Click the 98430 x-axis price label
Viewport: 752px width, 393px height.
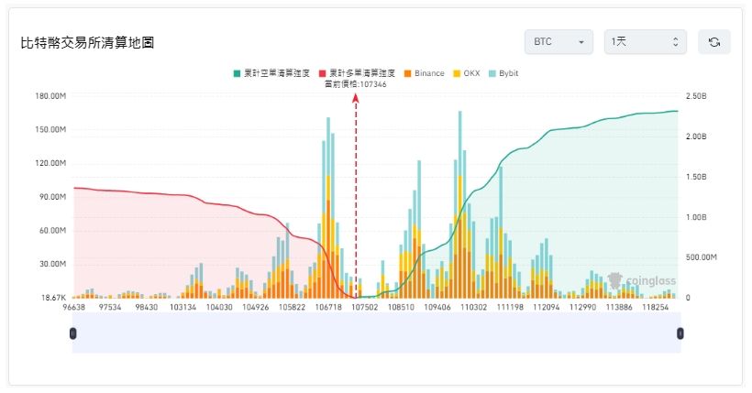(147, 307)
